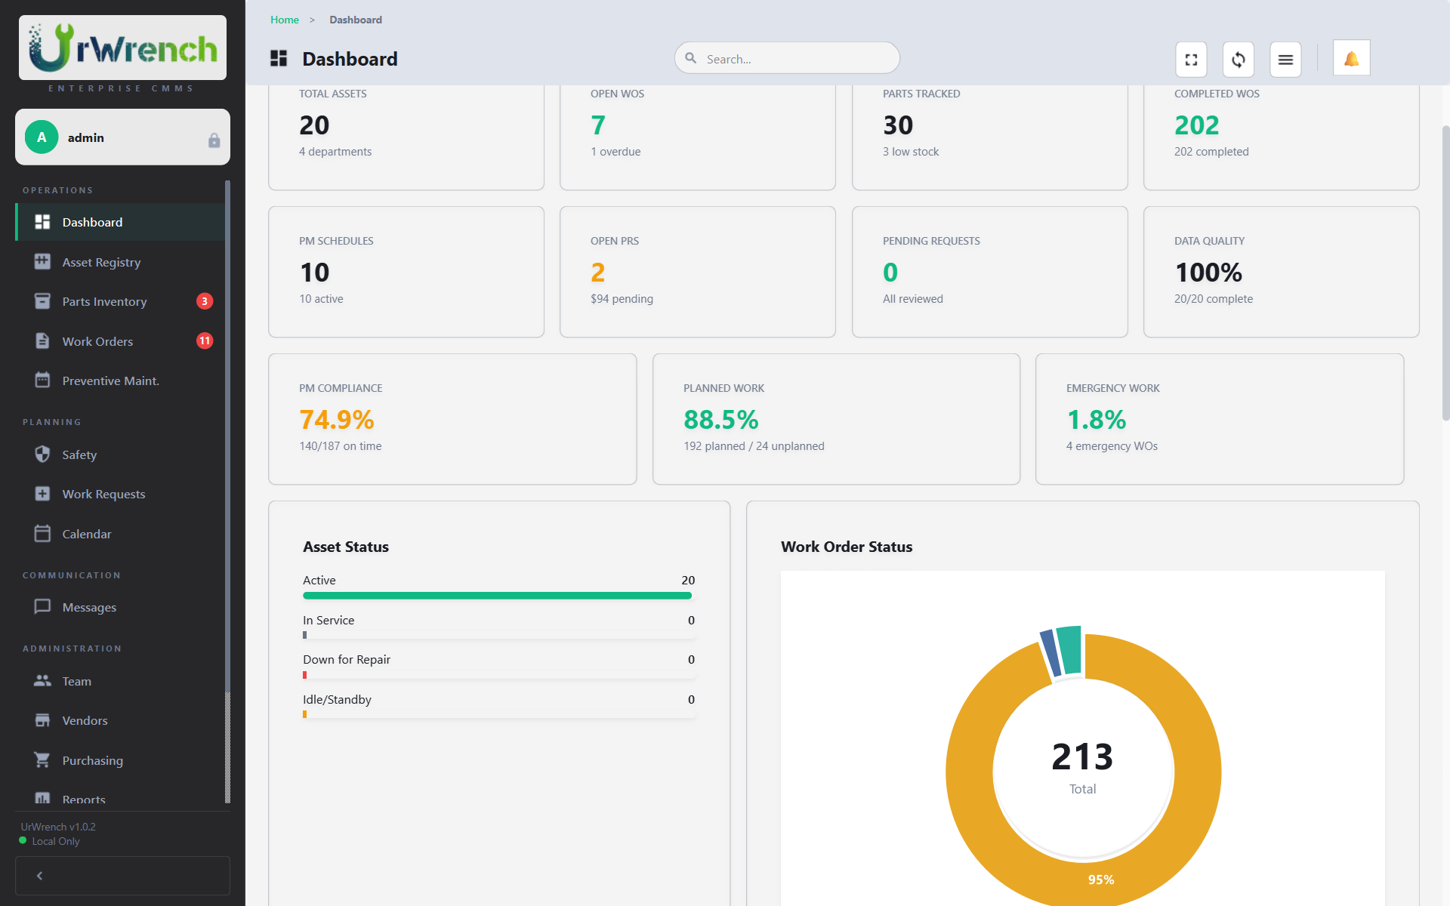Go to Preventive Maint. page
The width and height of the screenshot is (1450, 906).
coord(112,381)
